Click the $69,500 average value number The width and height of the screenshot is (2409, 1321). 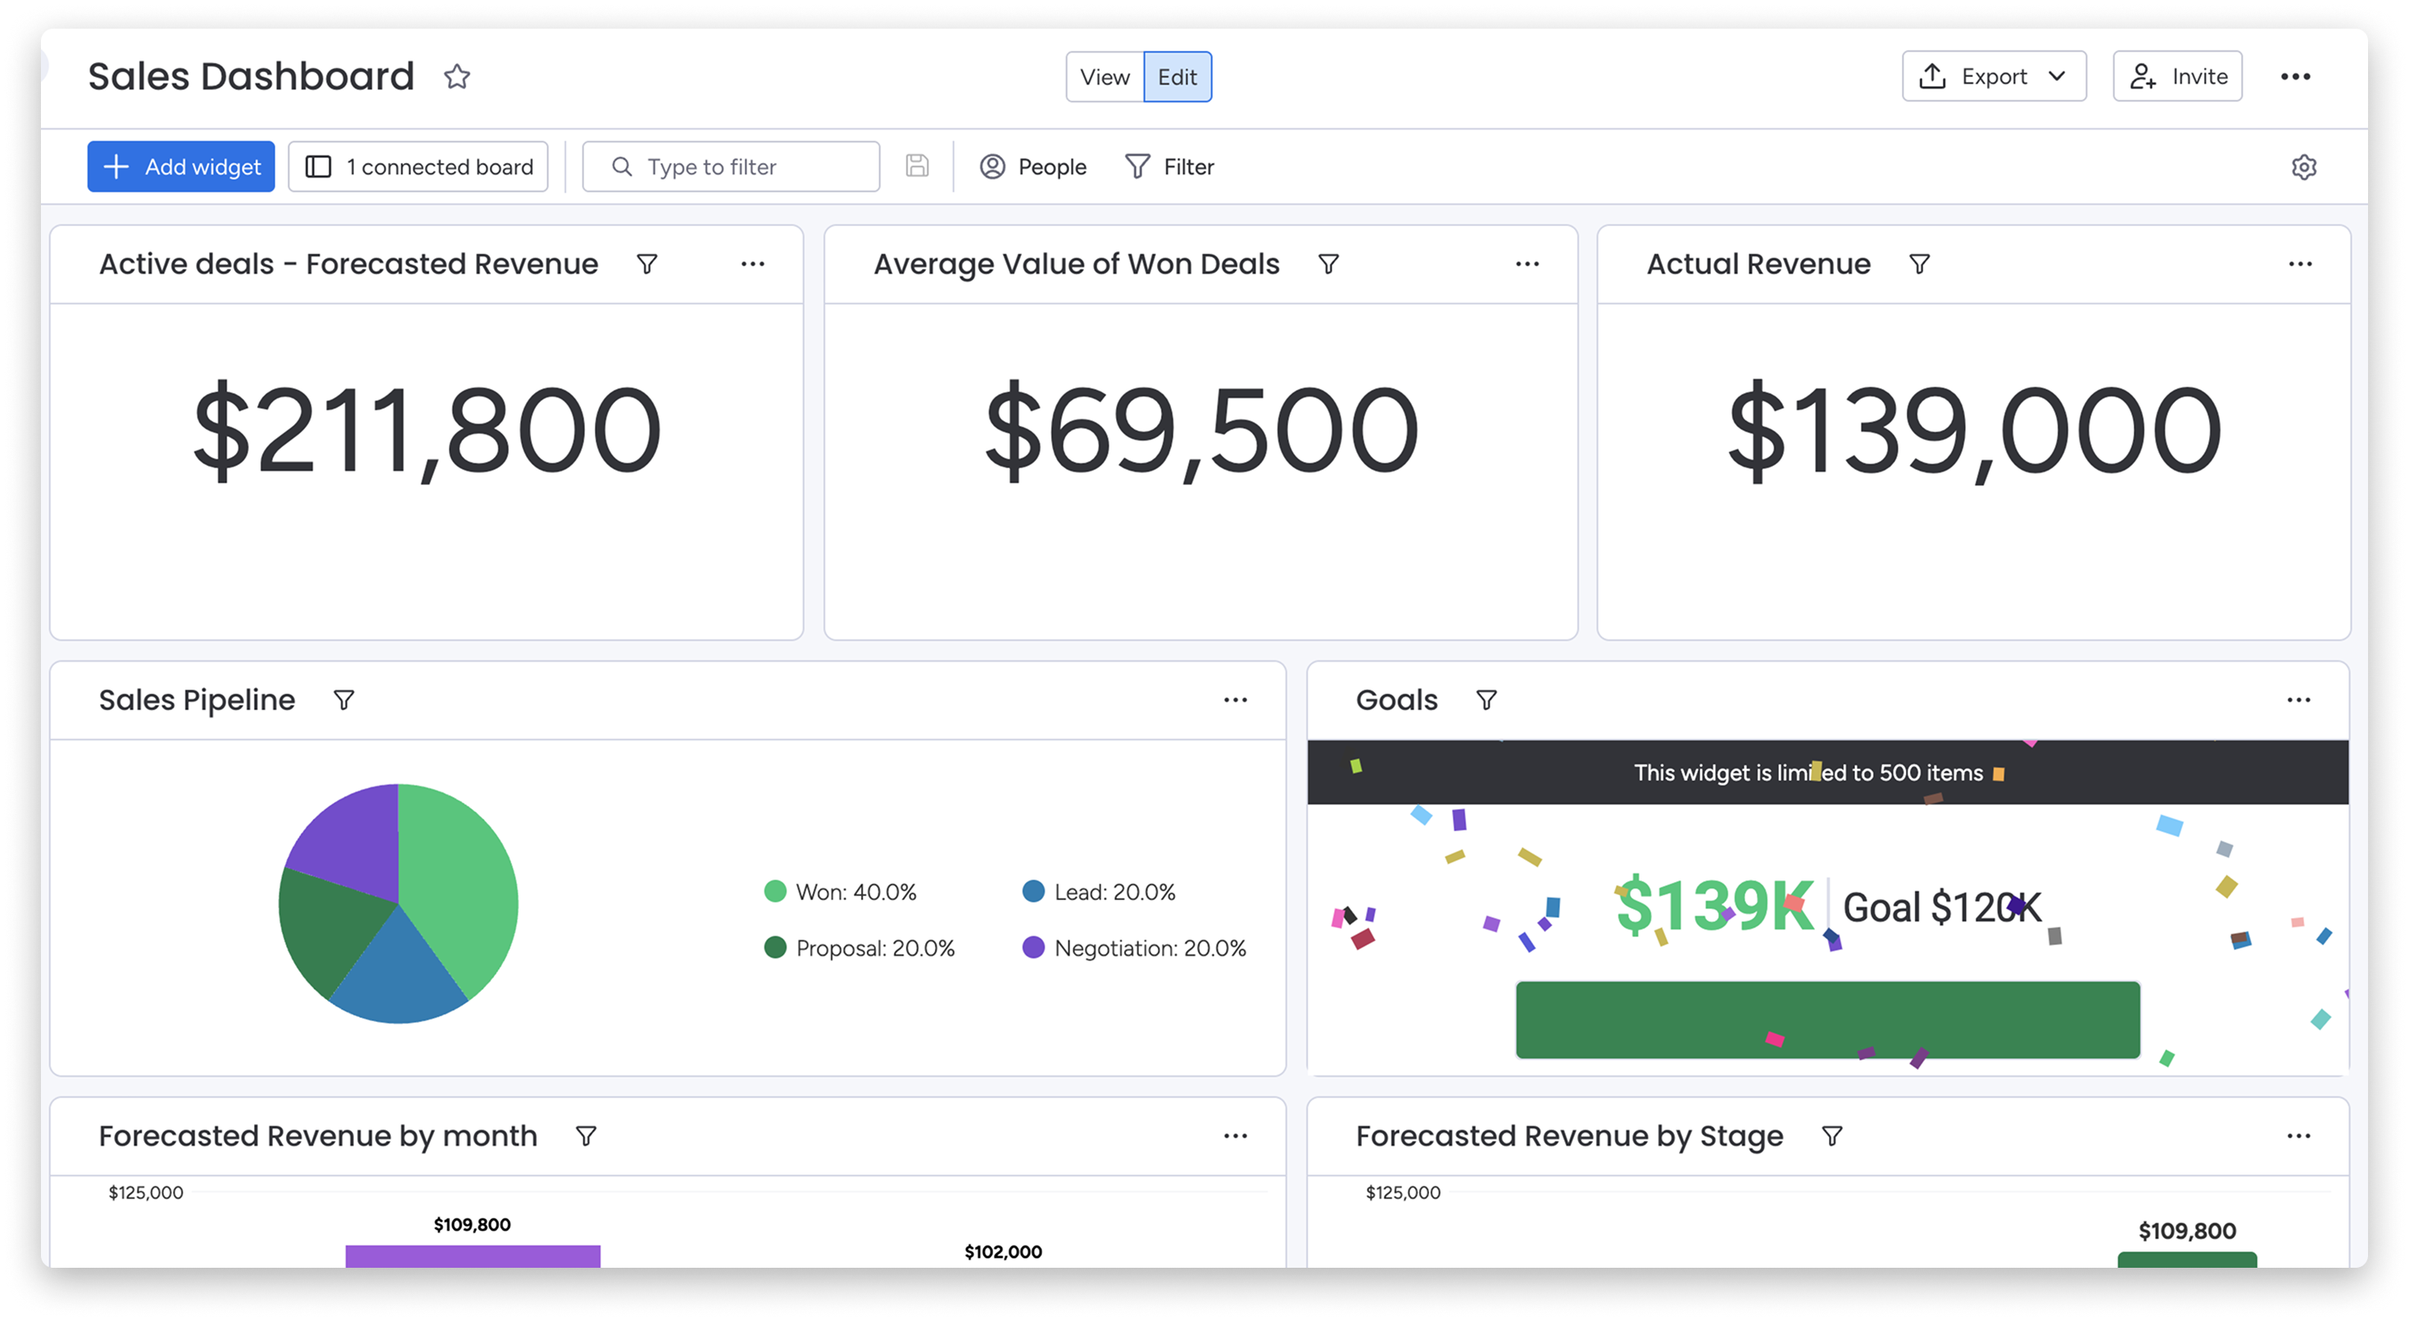(1200, 431)
